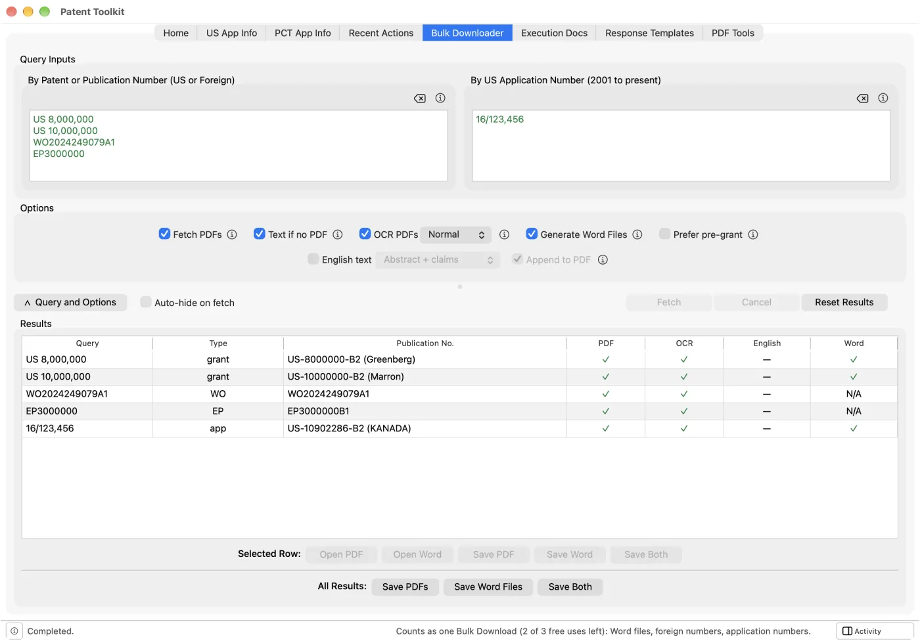Click inside the application number text area
The height and width of the screenshot is (641, 920).
pos(681,146)
